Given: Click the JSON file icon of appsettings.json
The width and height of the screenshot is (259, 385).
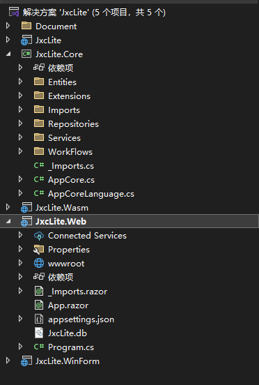Looking at the screenshot, I should coord(39,319).
